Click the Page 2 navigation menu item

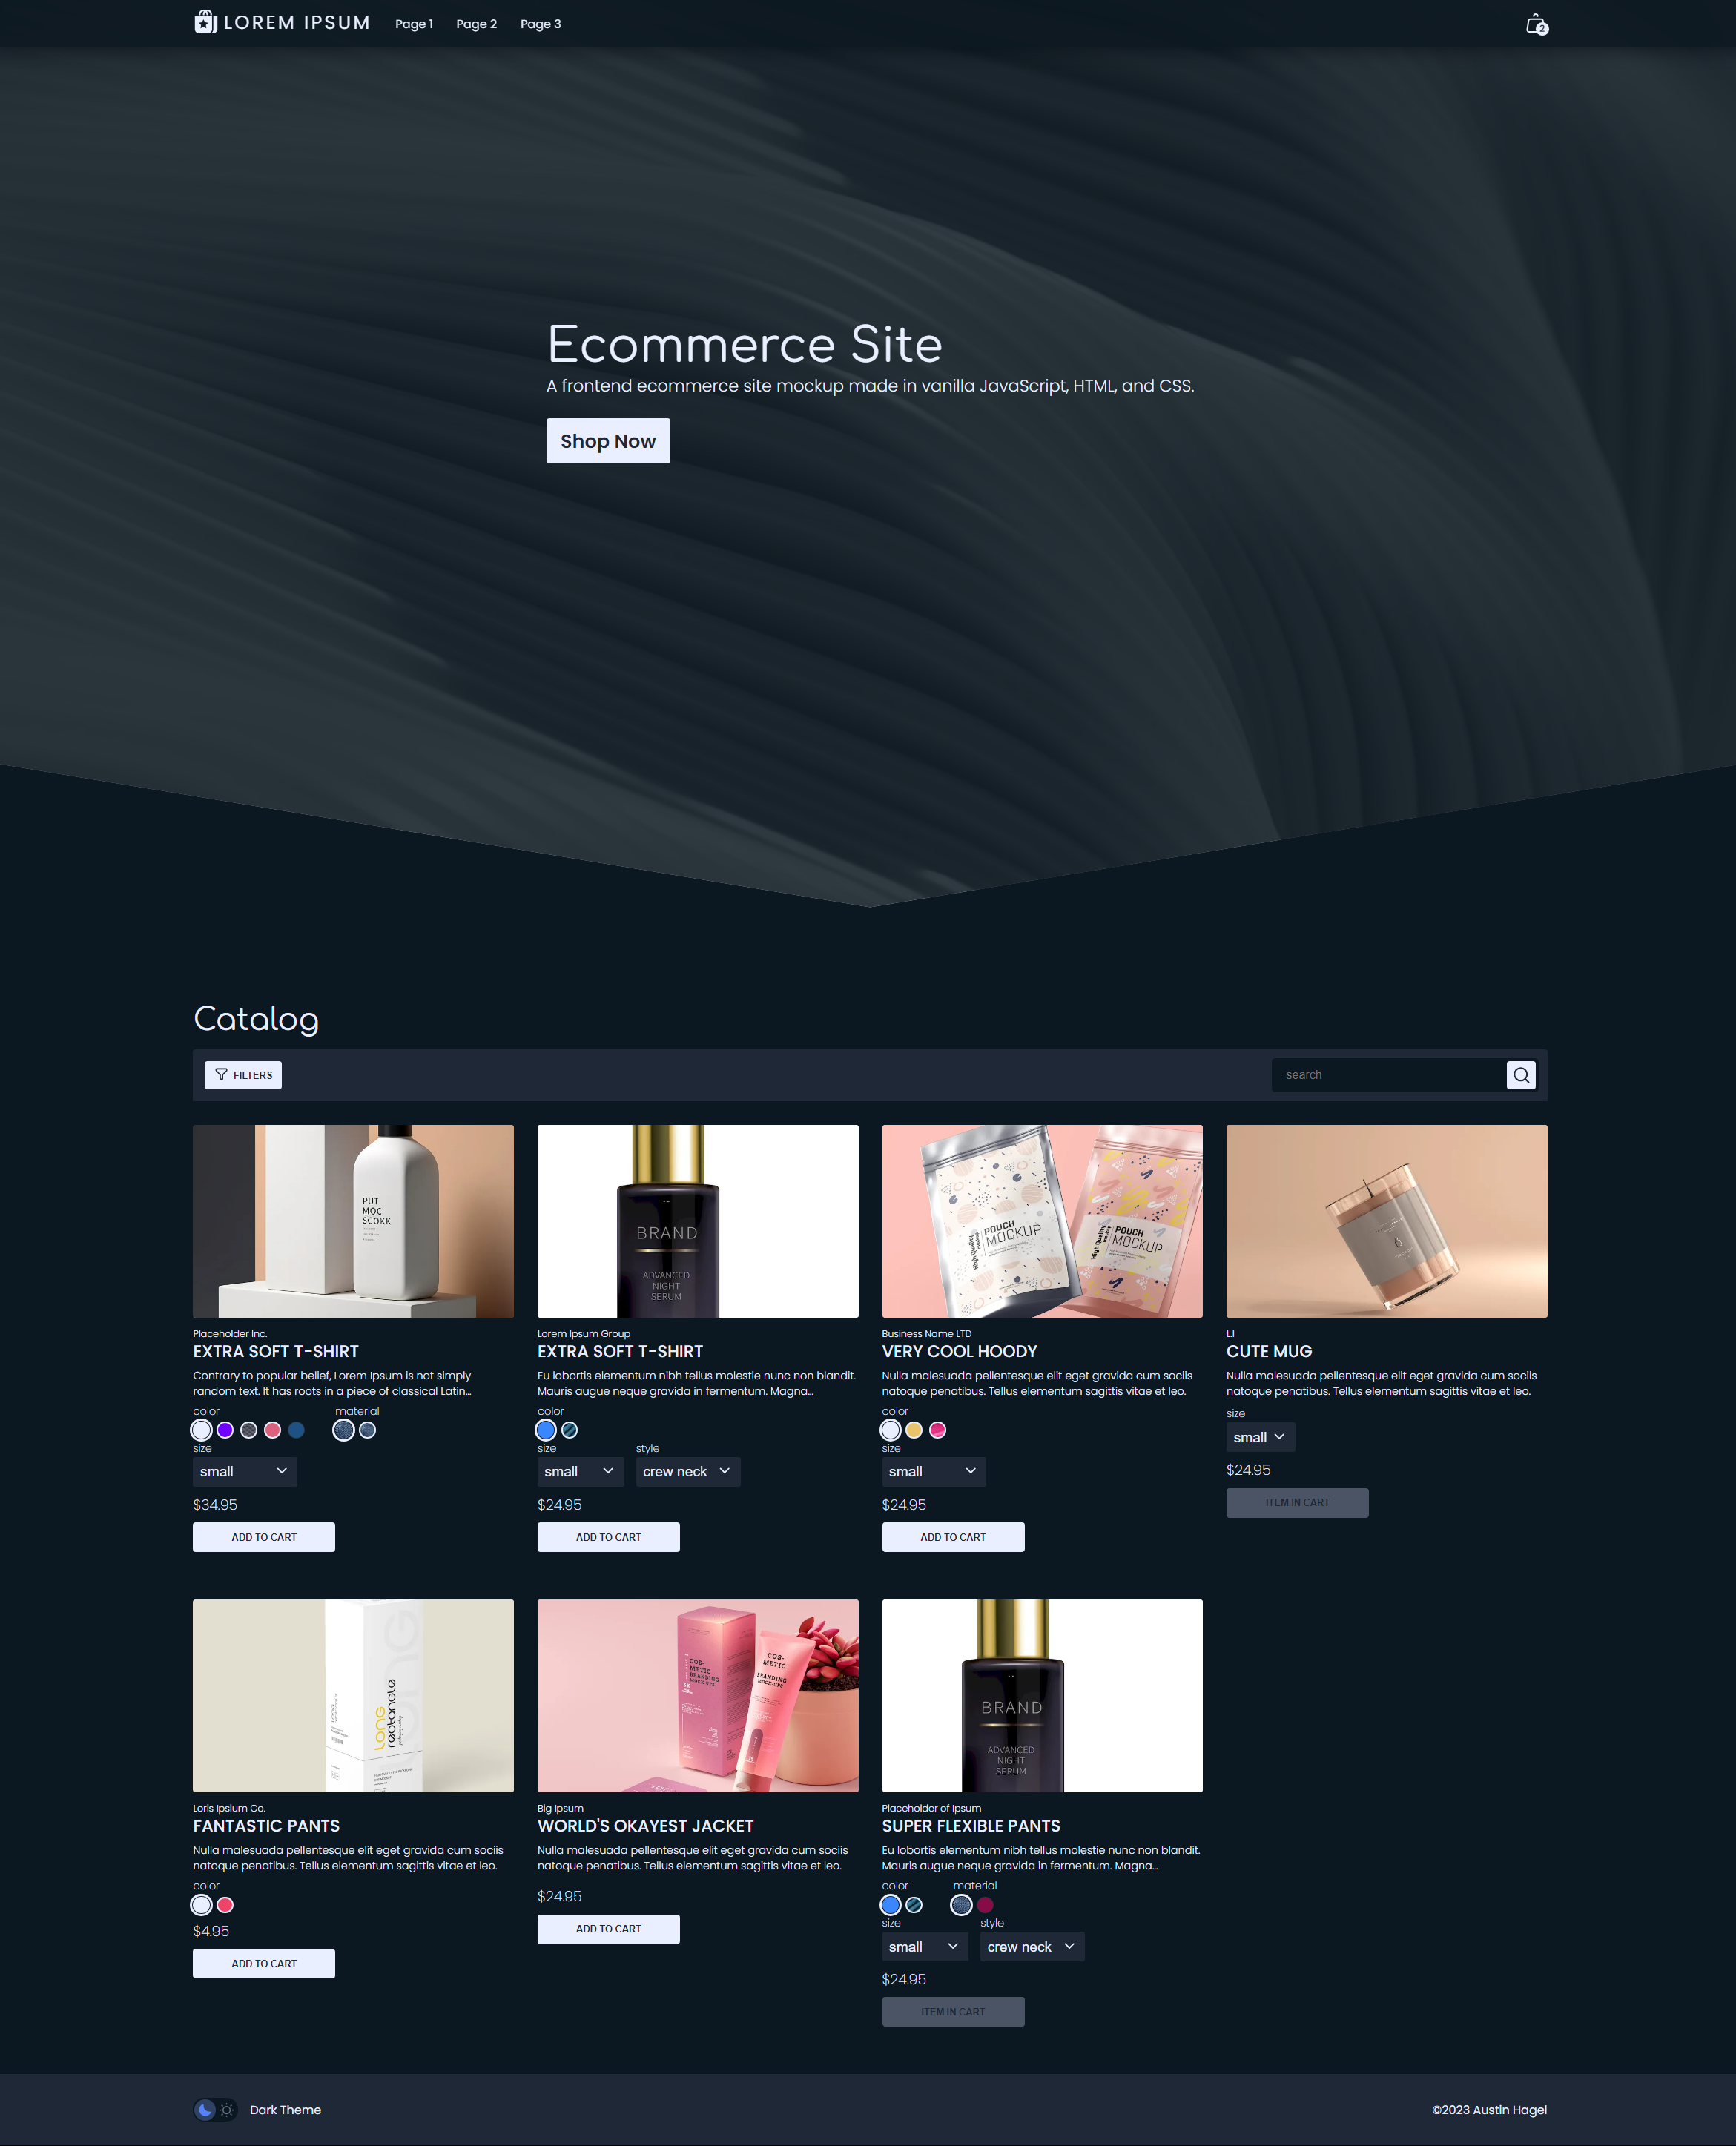pos(477,23)
